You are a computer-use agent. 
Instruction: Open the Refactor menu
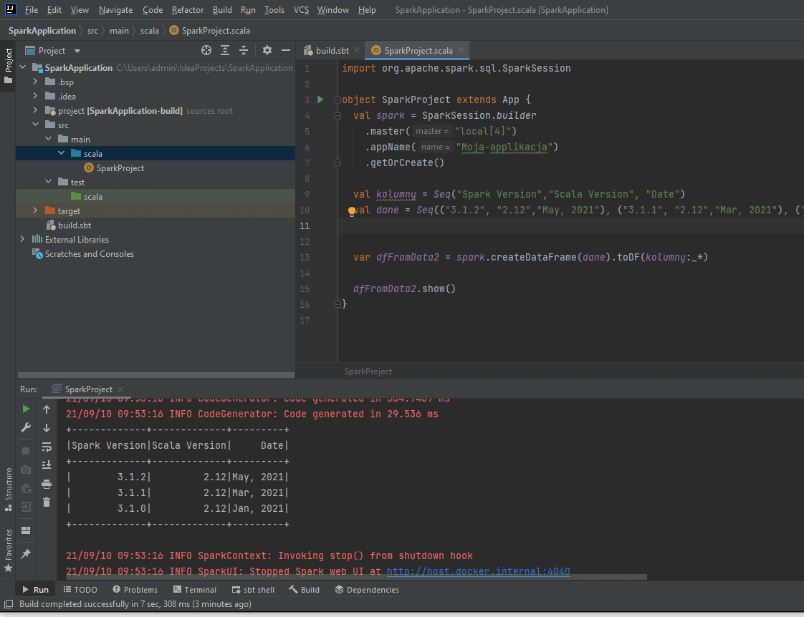click(x=188, y=10)
